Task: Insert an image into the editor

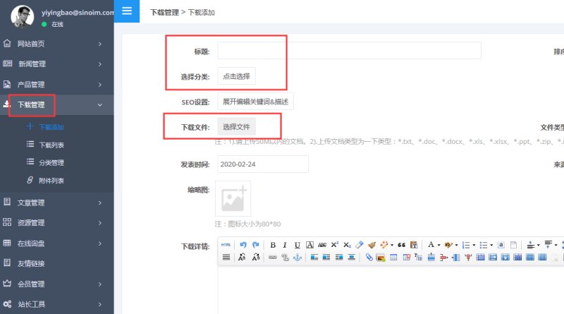Action: click(381, 258)
